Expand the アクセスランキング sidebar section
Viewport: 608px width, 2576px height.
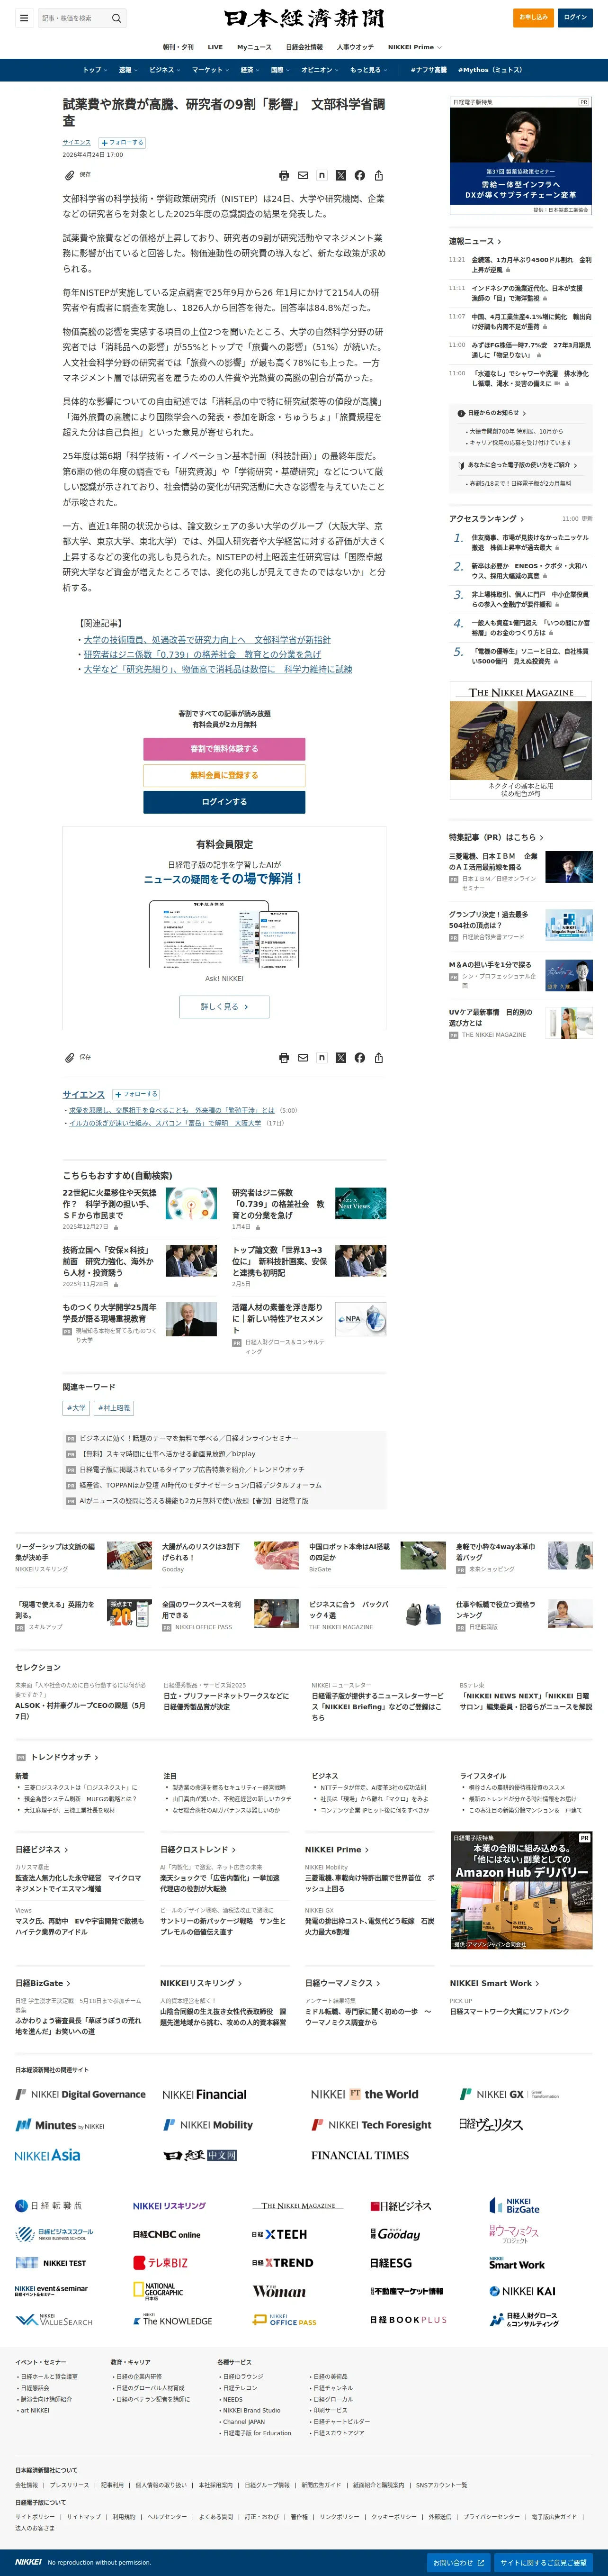point(487,519)
